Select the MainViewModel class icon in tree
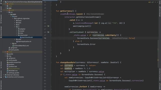The height and width of the screenshot is (90, 161). coord(21,37)
